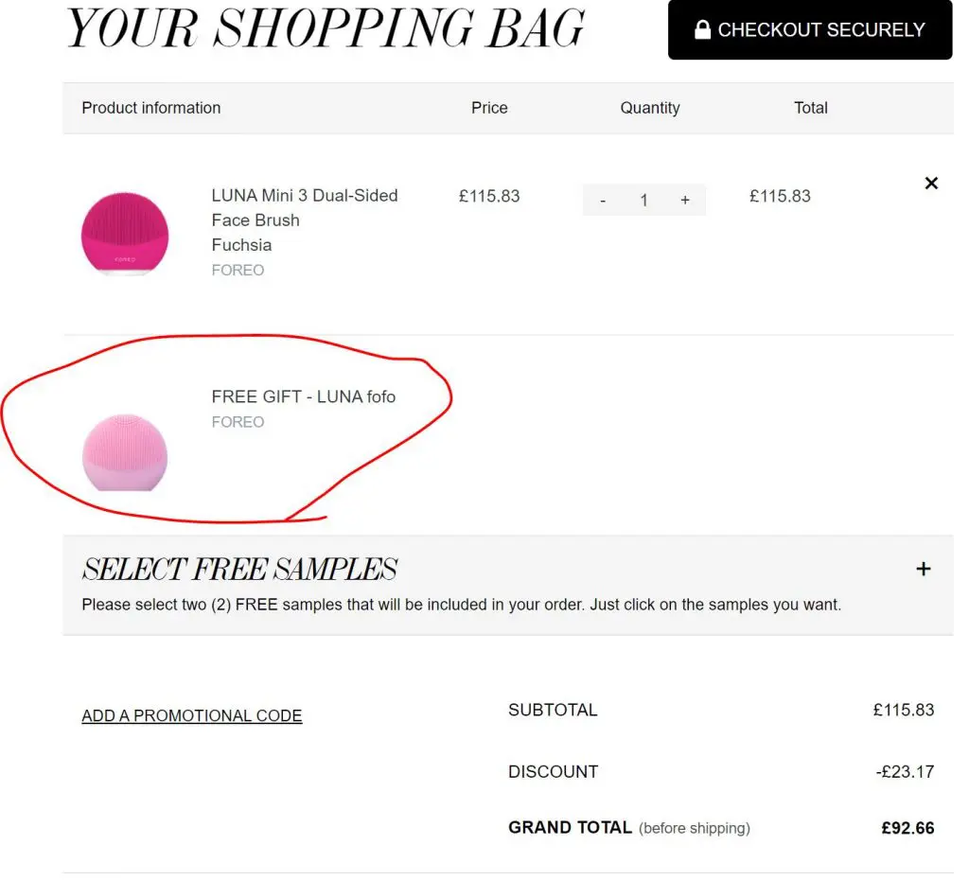Expand the Select Free Samples section

[924, 569]
